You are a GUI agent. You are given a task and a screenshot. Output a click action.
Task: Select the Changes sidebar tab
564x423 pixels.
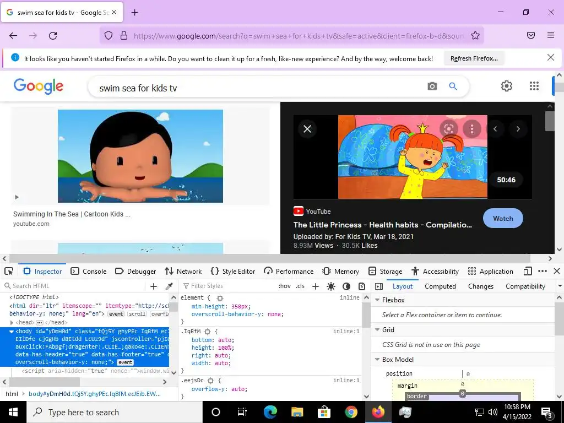pos(480,286)
